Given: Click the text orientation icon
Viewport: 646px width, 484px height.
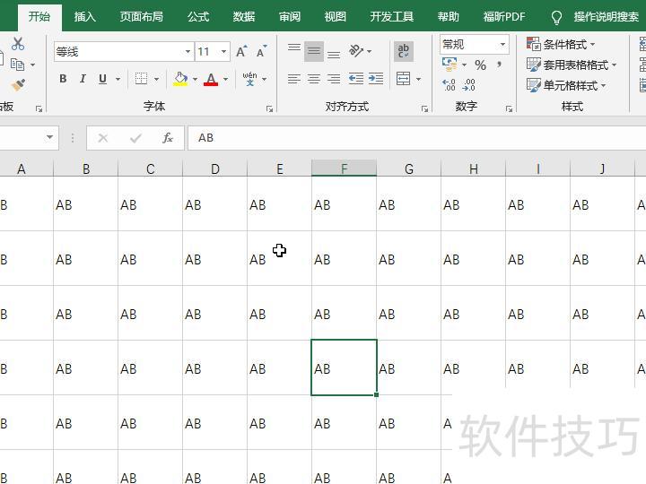Looking at the screenshot, I should (356, 51).
